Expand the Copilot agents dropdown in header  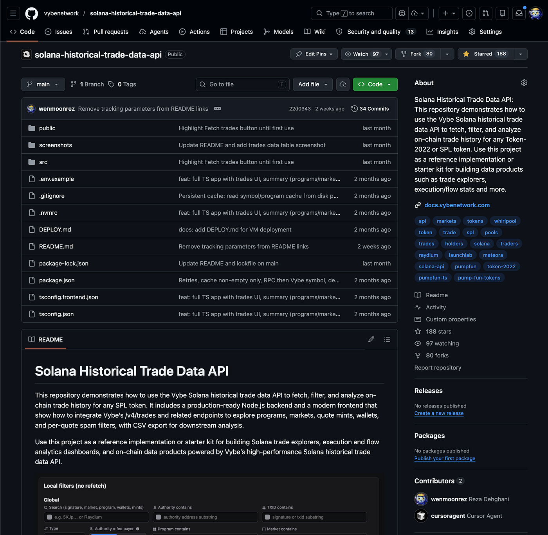[x=418, y=13]
